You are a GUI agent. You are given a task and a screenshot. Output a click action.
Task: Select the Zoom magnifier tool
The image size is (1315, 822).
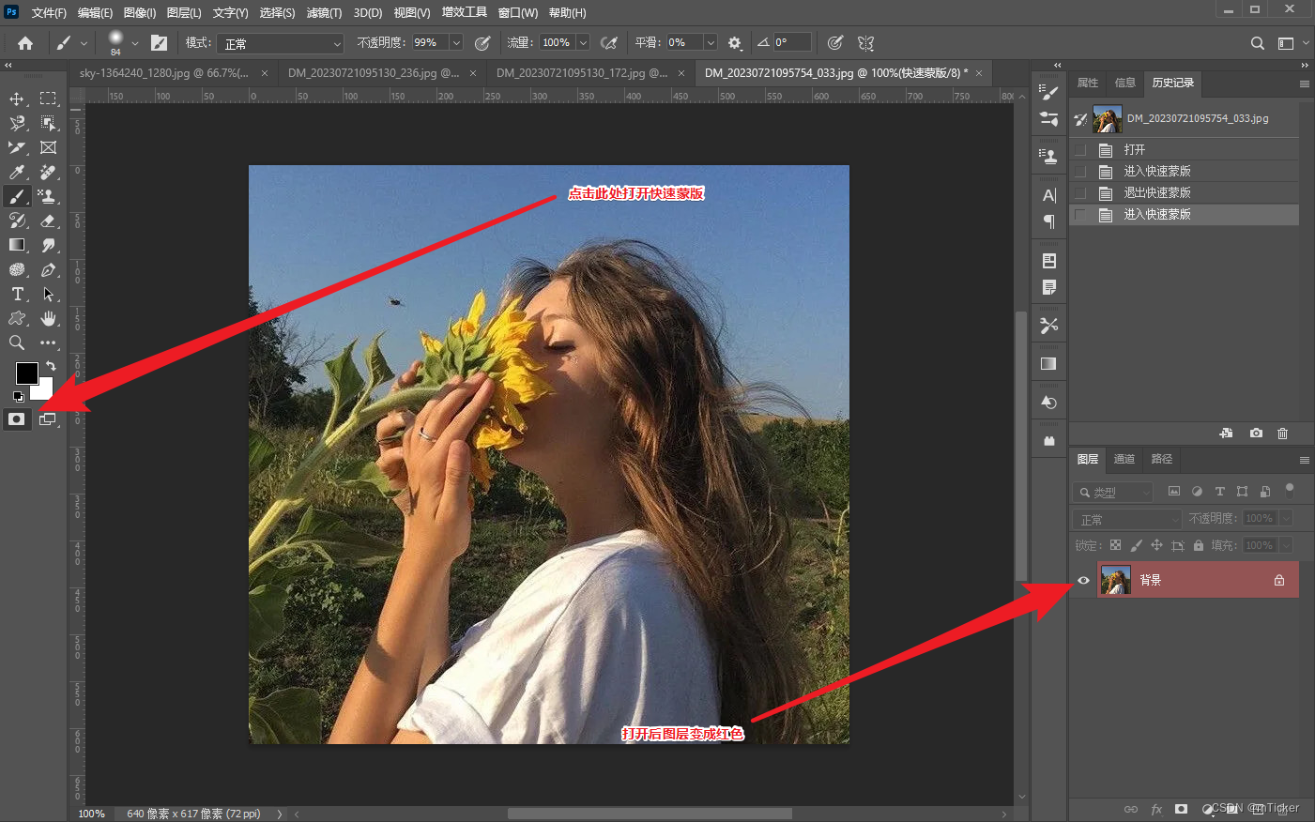[17, 342]
